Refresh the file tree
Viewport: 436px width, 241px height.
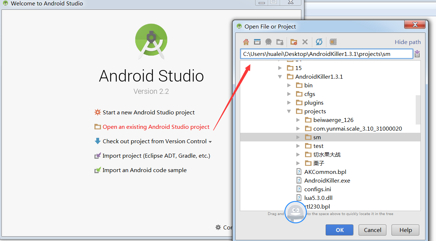(319, 42)
